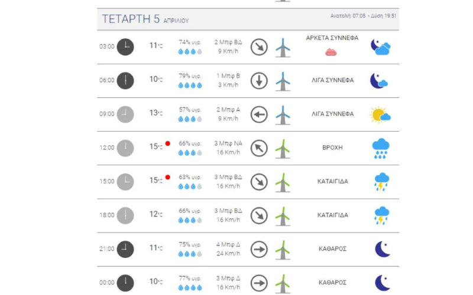Click the partly cloudy moon icon at 03:00
The image size is (473, 295).
[380, 47]
